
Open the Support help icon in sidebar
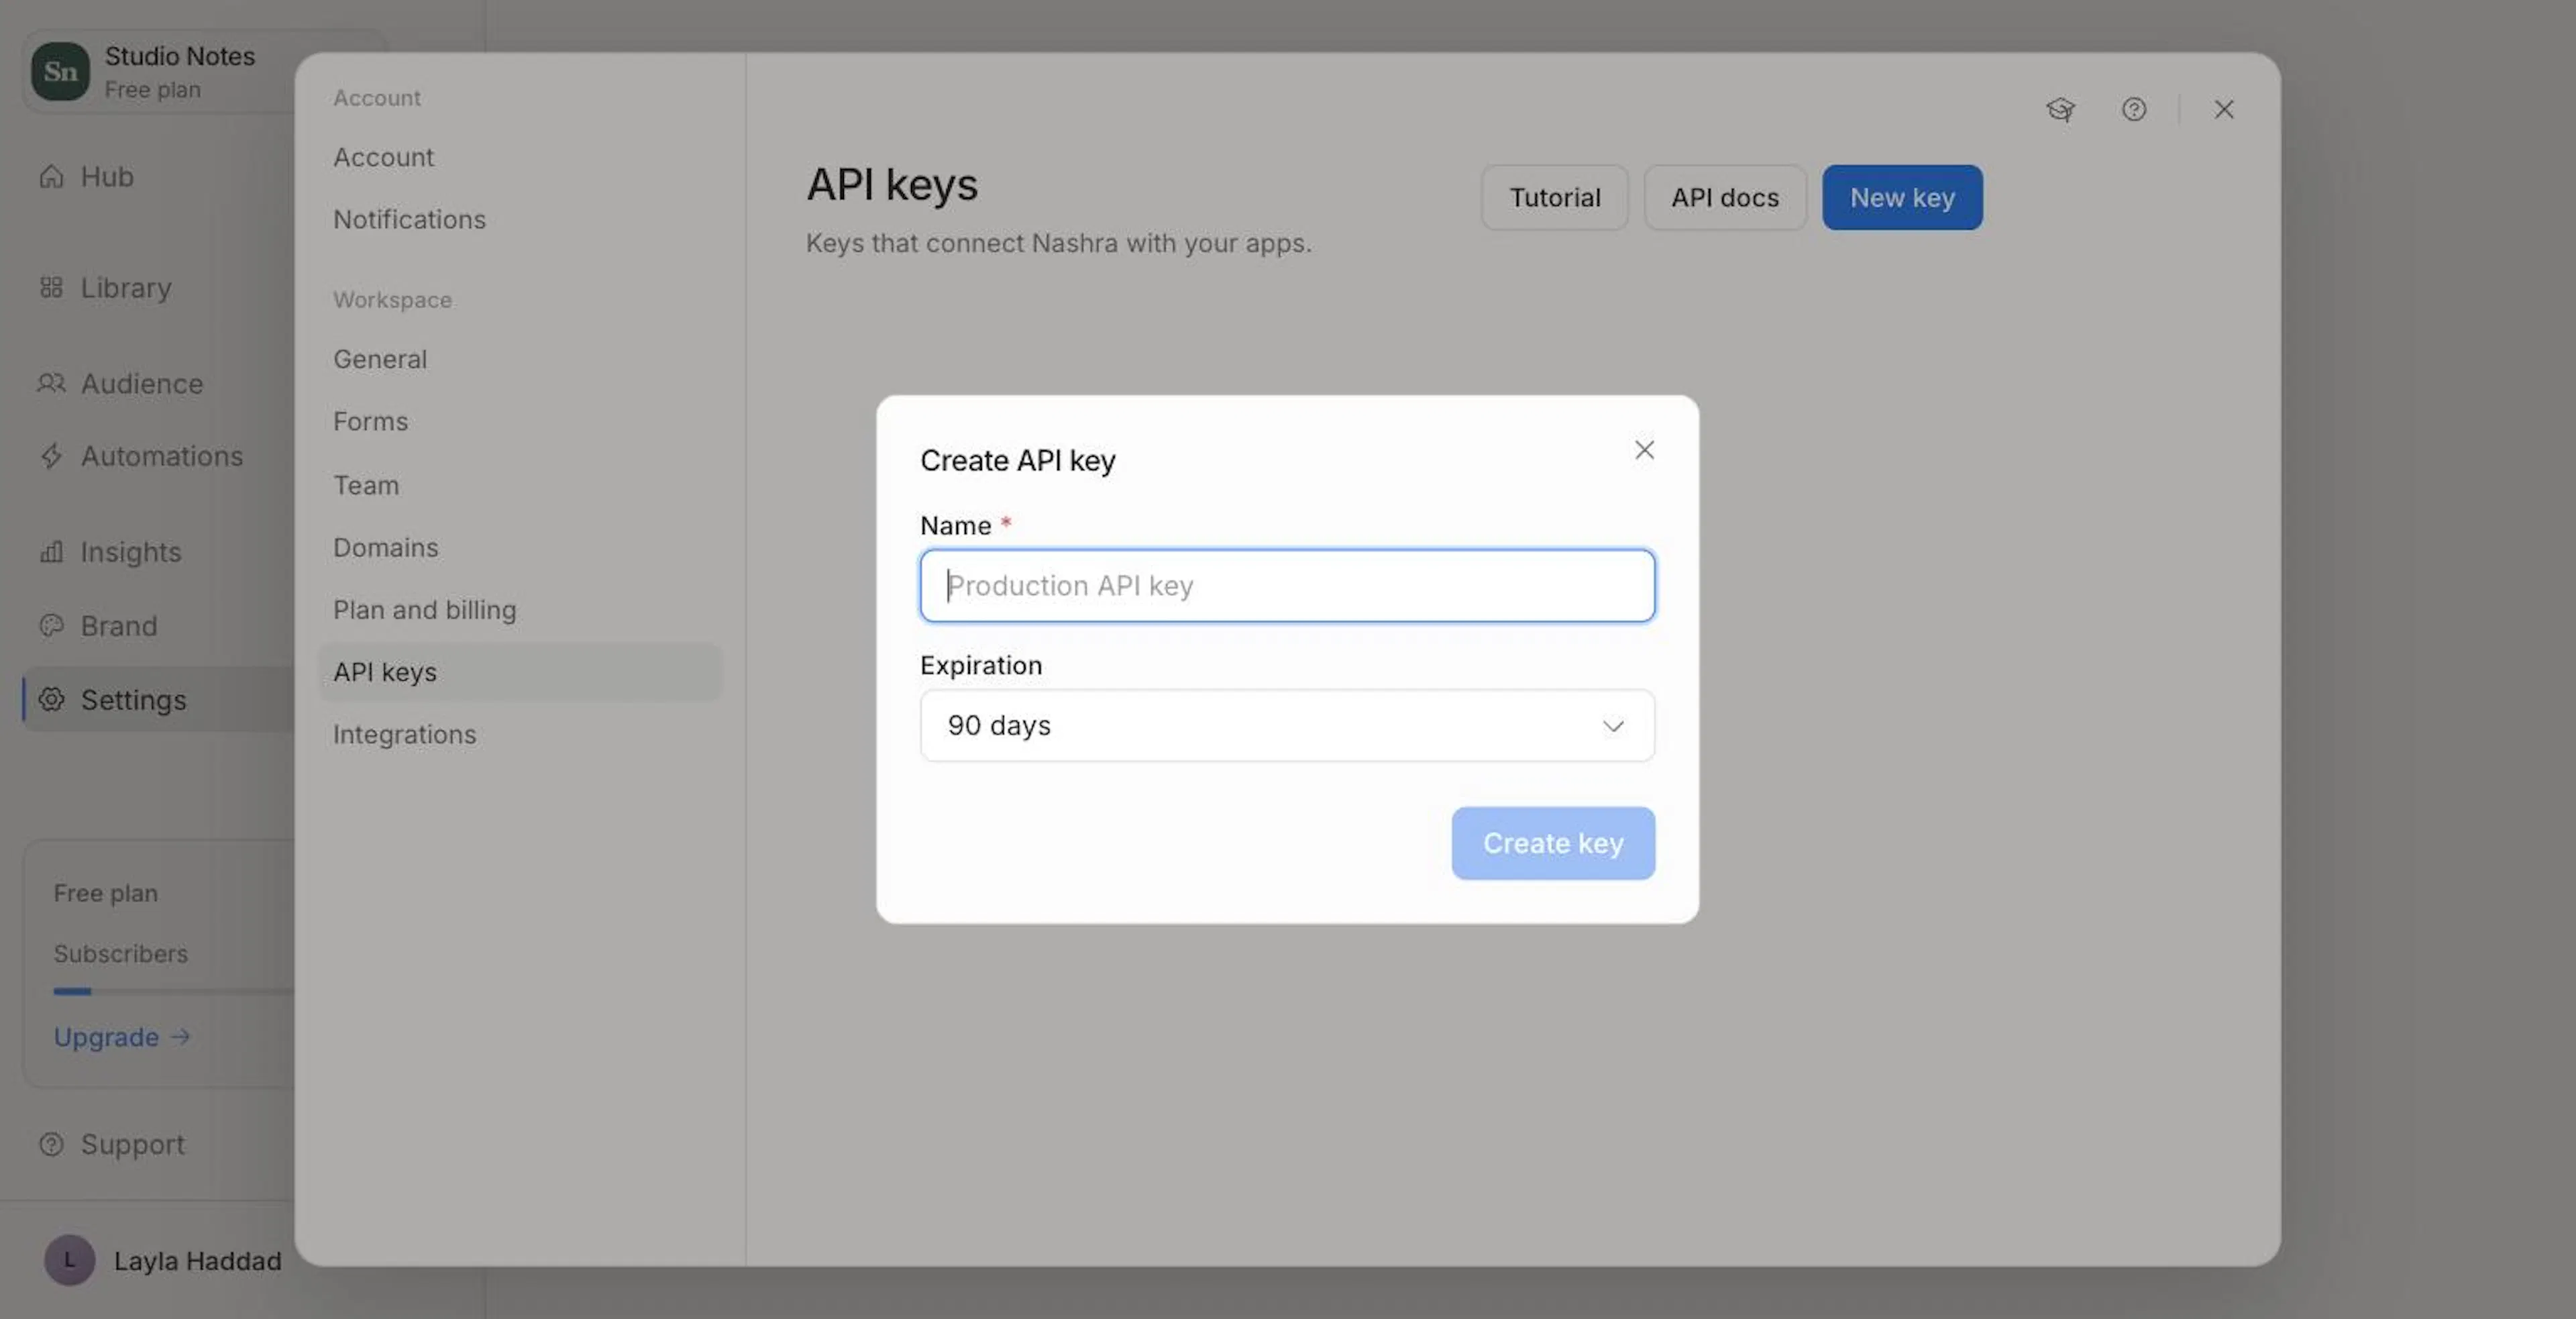(51, 1144)
